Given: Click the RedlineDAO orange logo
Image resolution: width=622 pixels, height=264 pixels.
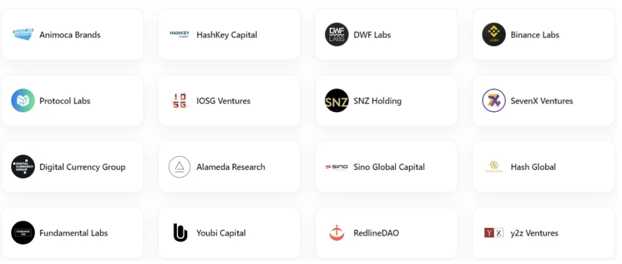Looking at the screenshot, I should [x=337, y=233].
